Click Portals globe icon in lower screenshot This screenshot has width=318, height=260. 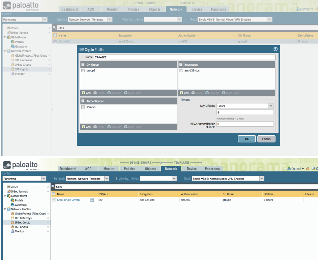click(x=12, y=200)
